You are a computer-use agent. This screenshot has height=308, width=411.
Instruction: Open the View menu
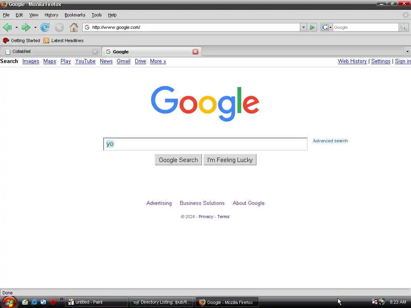coord(34,15)
